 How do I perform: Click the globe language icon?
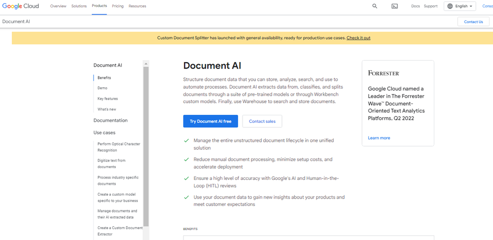tap(450, 6)
